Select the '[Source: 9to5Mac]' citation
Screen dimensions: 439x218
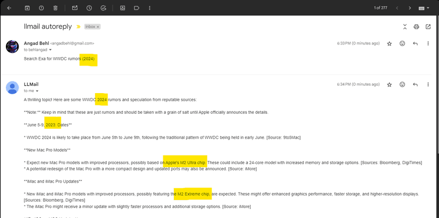click(283, 138)
